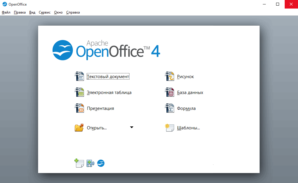The image size is (298, 183).
Task: Create a new Рисунок
Action: (185, 77)
